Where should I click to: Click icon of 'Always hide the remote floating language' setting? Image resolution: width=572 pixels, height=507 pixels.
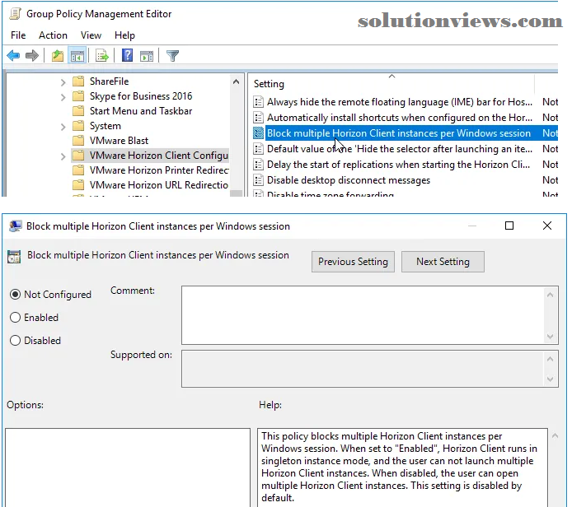258,102
